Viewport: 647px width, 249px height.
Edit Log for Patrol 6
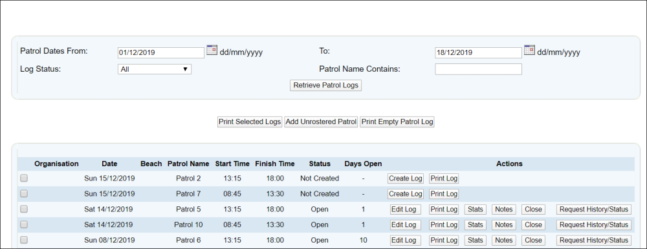(x=406, y=240)
